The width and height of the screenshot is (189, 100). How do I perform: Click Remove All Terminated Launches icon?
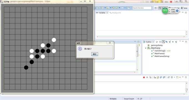tap(150, 77)
